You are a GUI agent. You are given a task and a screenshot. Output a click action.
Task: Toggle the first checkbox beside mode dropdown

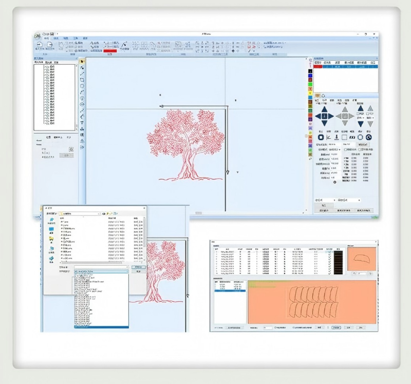click(x=345, y=150)
